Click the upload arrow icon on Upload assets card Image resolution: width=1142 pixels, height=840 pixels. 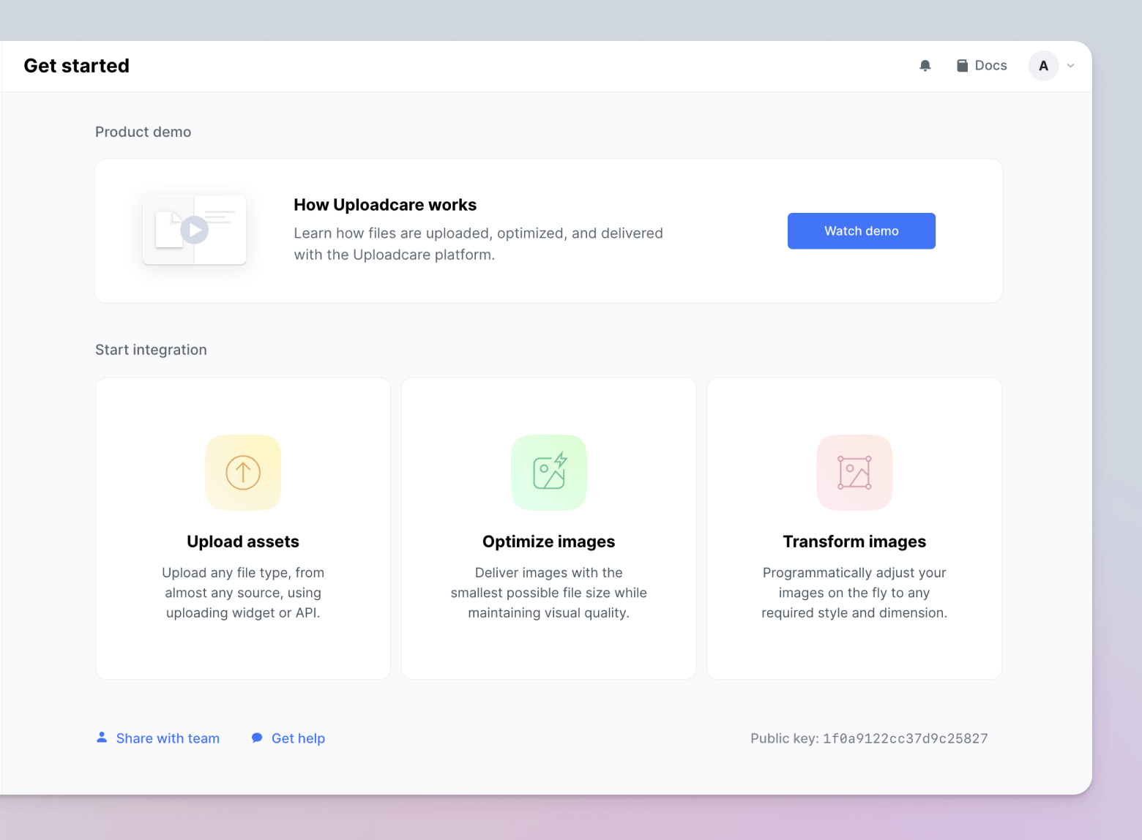click(242, 472)
